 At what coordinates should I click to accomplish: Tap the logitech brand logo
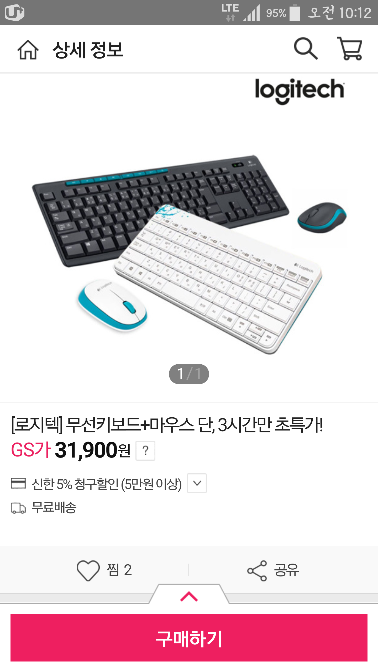[300, 91]
